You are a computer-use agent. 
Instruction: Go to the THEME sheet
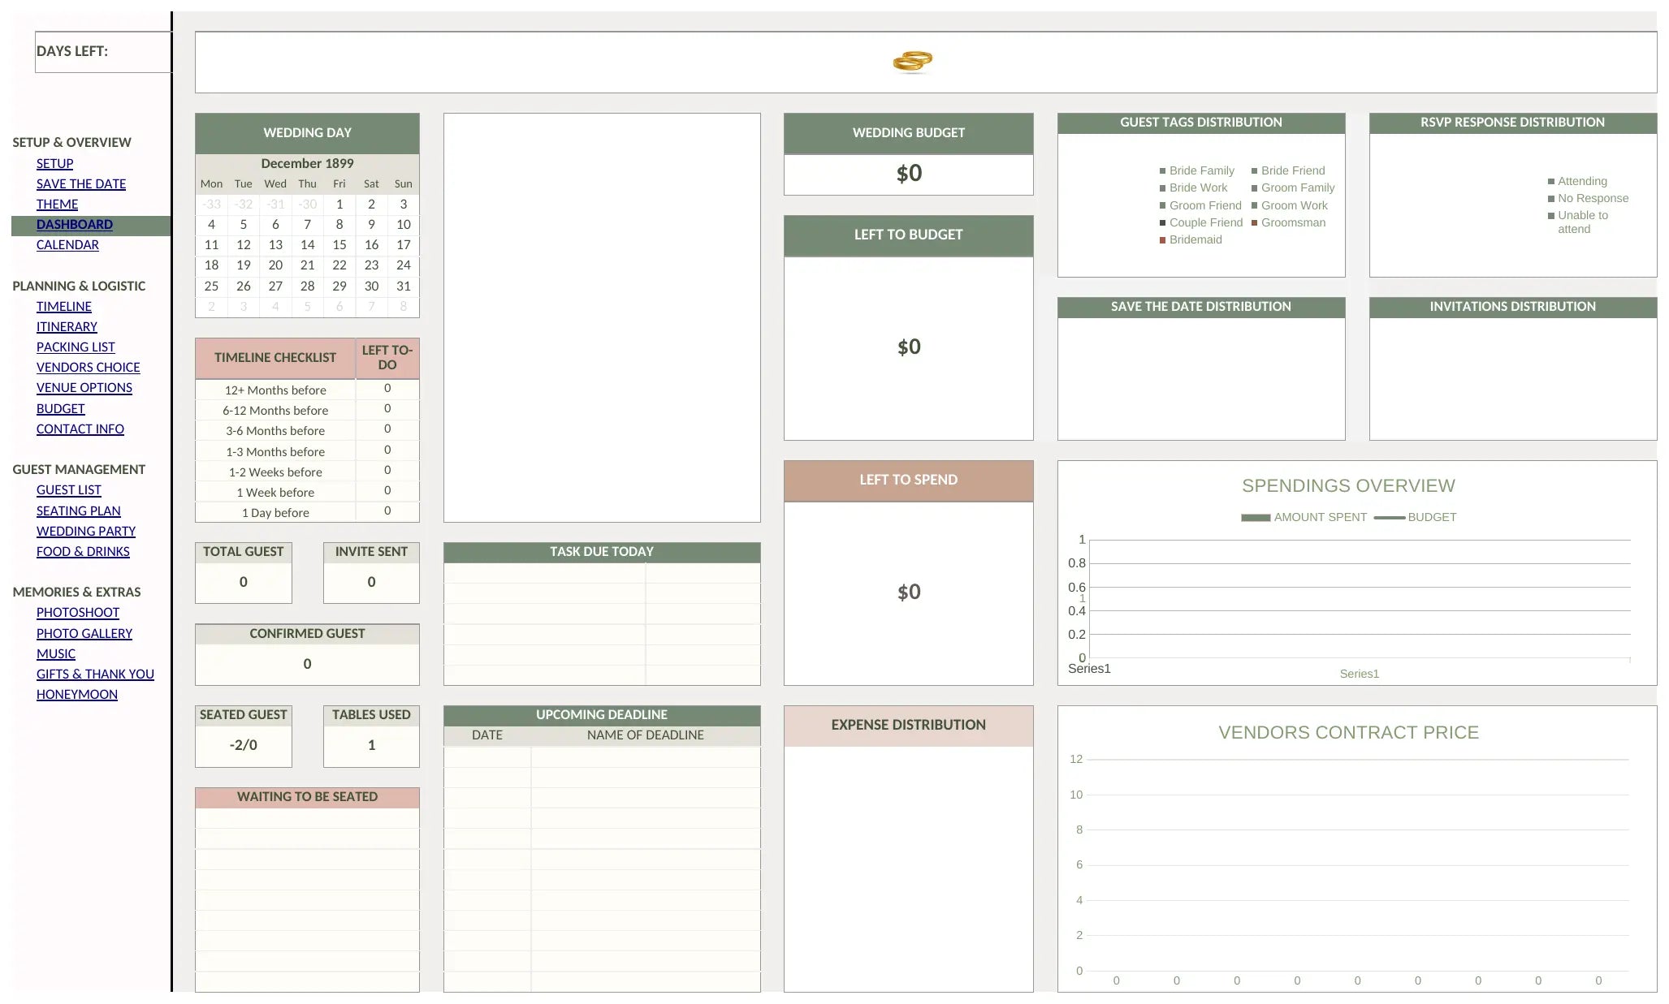click(57, 204)
